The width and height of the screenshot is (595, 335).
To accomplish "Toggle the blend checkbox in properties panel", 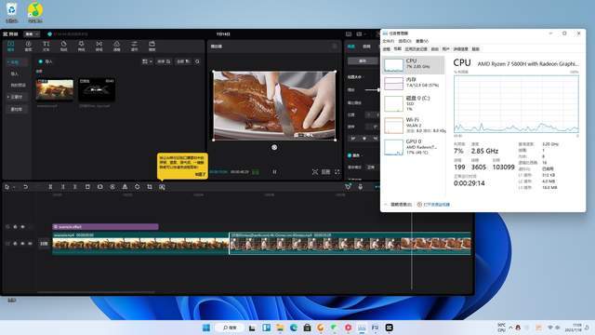I will click(x=350, y=155).
